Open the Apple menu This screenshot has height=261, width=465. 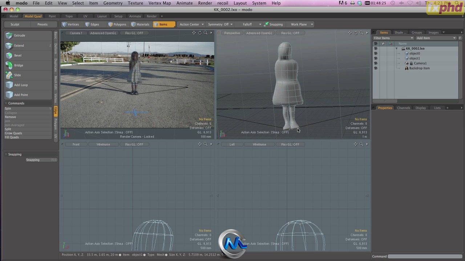[x=8, y=3]
